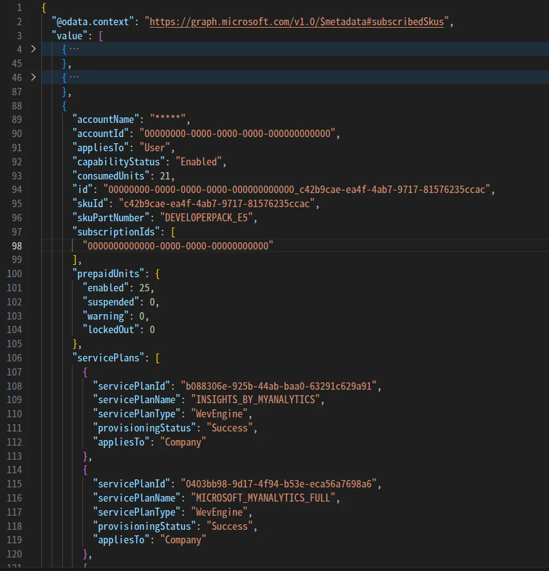Click the "consumedUnits" key
Image resolution: width=549 pixels, height=571 pixels.
click(111, 176)
